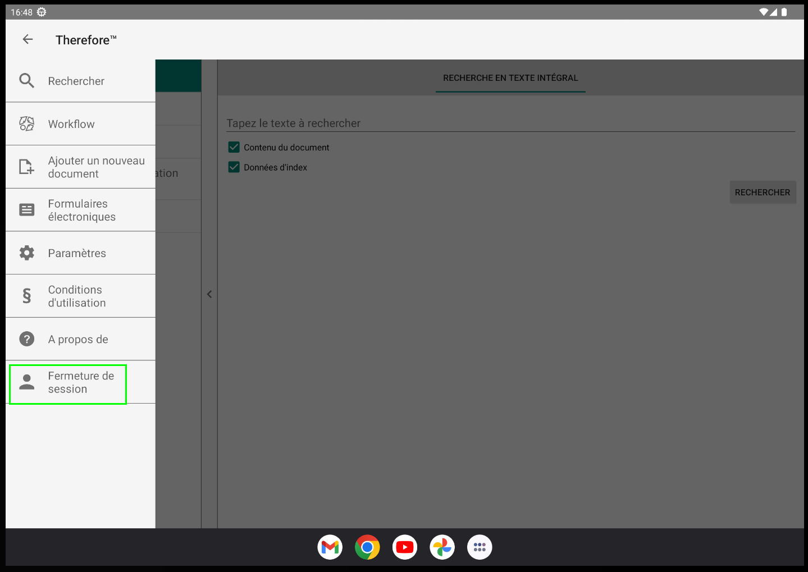Uncheck Données d'index checkbox
This screenshot has height=572, width=808.
pyautogui.click(x=234, y=167)
